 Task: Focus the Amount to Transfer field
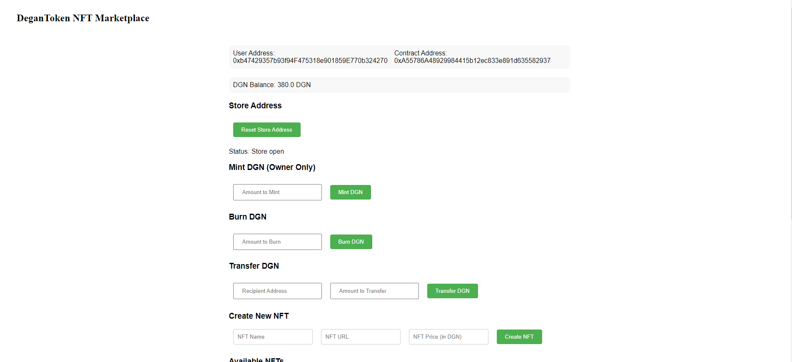coord(374,291)
